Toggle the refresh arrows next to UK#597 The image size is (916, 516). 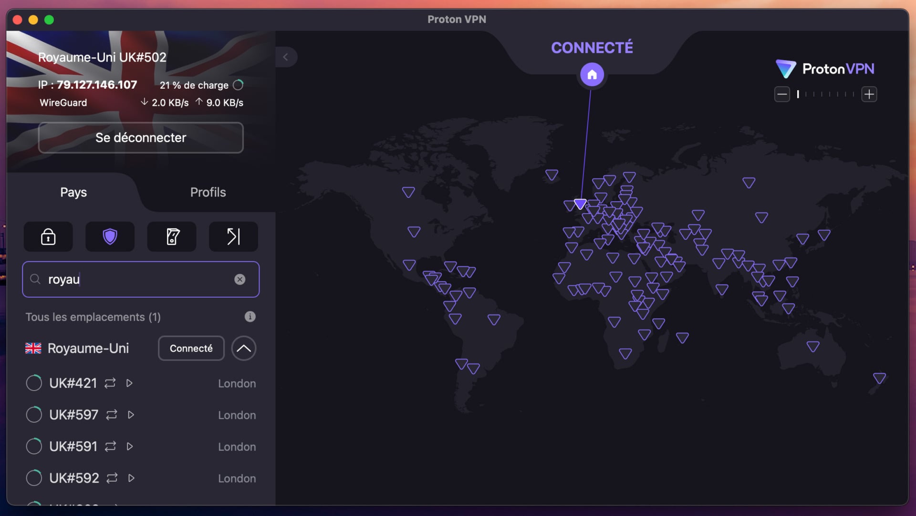111,415
